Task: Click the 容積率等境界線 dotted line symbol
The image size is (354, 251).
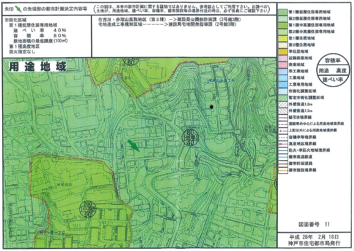Action: coord(282,137)
